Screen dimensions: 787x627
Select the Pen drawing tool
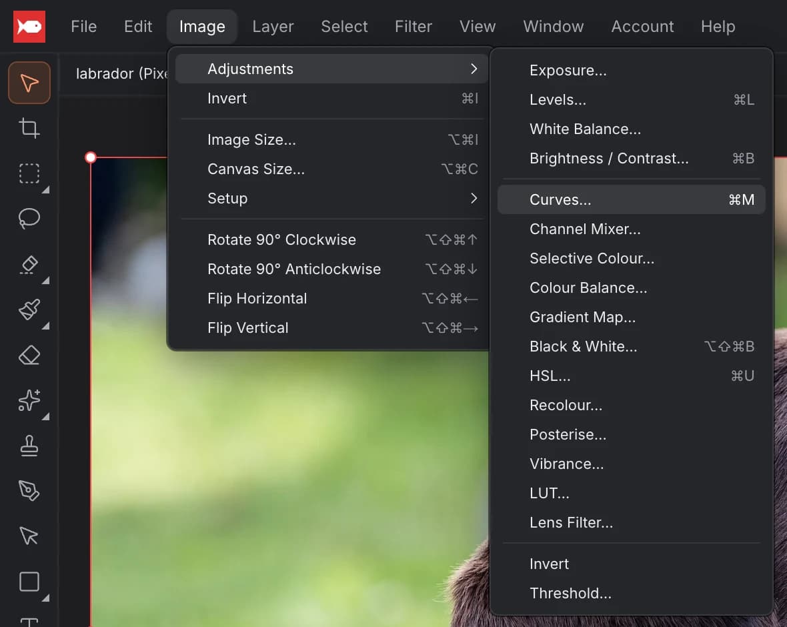click(x=29, y=490)
